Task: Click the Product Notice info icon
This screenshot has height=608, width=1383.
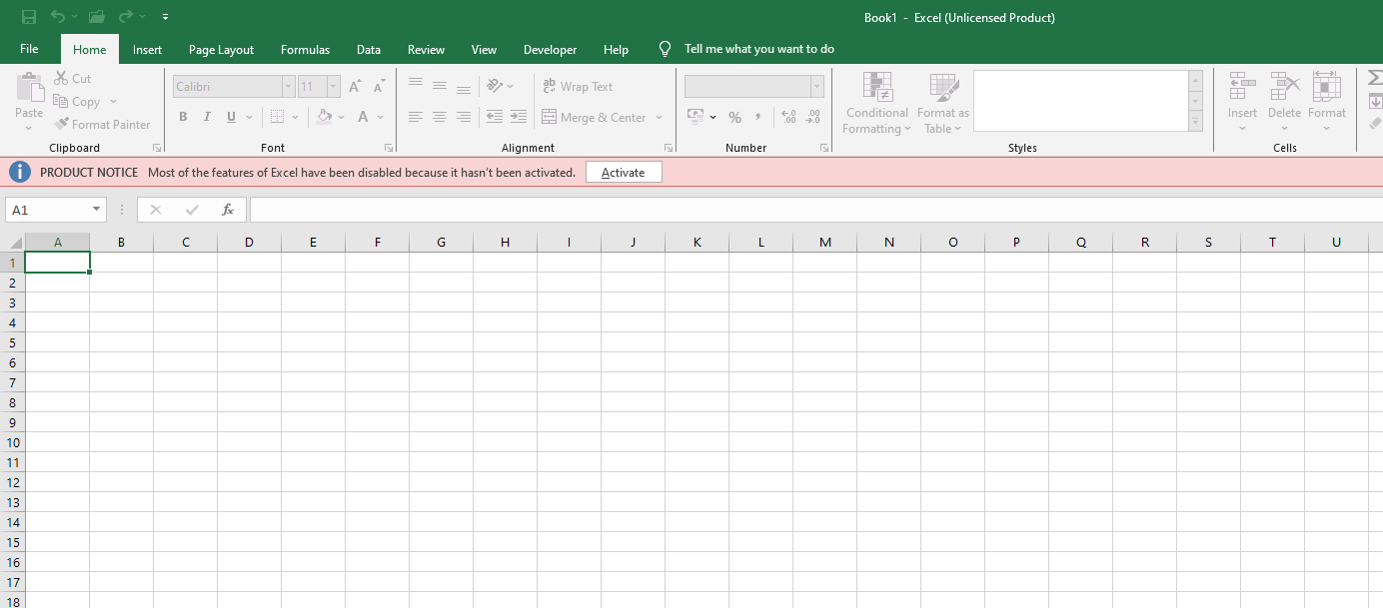Action: 20,172
